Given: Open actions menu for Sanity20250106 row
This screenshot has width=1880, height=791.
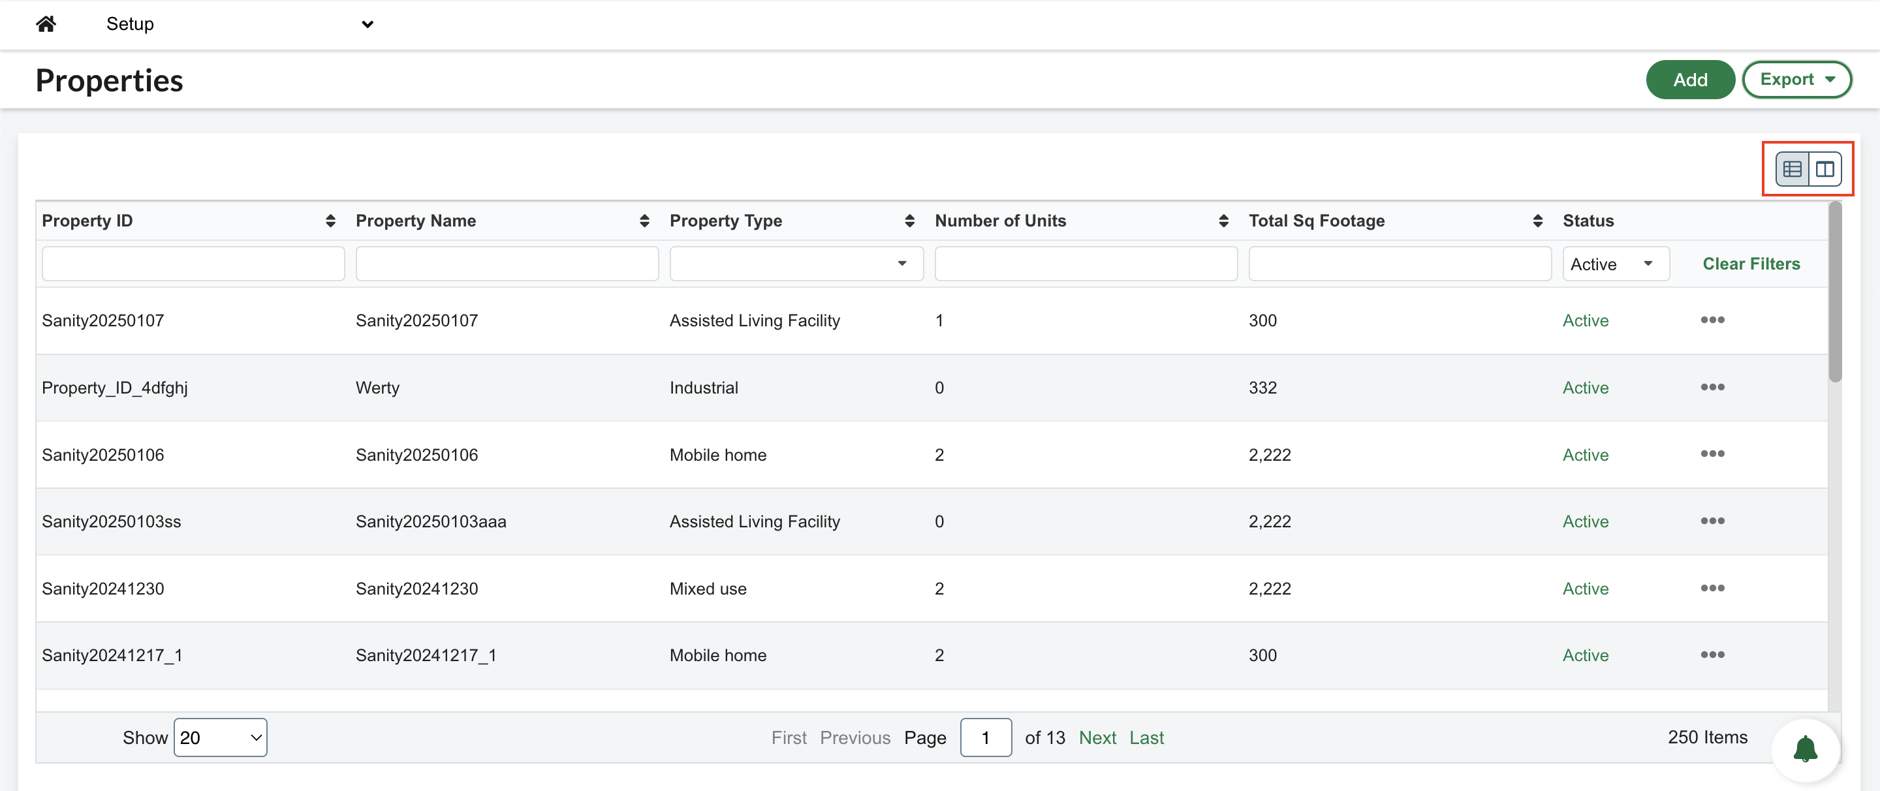Looking at the screenshot, I should tap(1712, 454).
